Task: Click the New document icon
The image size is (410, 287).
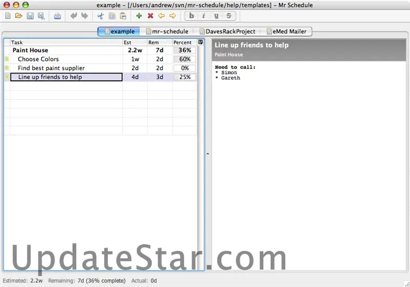Action: click(8, 16)
